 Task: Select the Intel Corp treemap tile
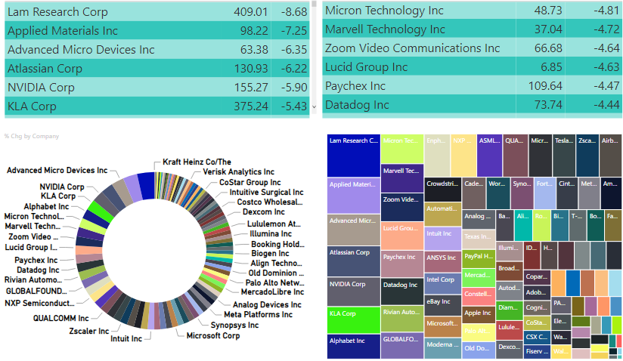coord(442,284)
